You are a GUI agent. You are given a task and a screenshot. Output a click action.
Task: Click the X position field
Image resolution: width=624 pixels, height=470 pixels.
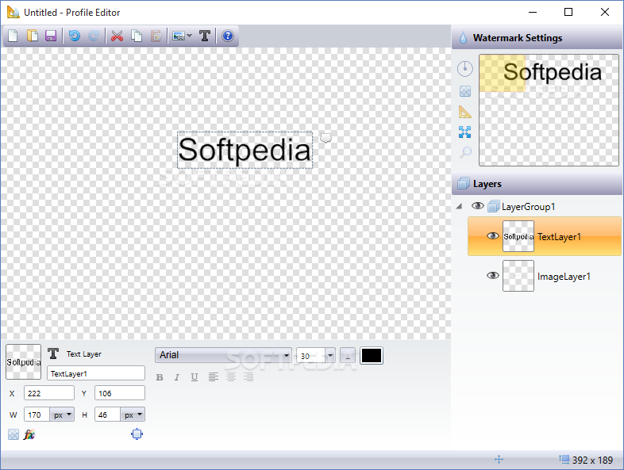(49, 393)
